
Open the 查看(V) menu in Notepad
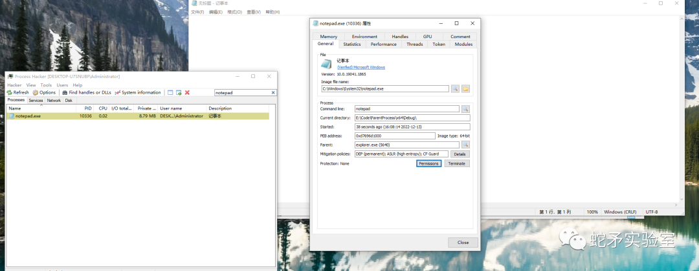[254, 12]
